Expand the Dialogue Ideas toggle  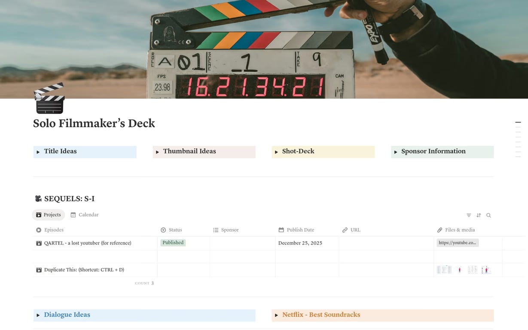(38, 315)
